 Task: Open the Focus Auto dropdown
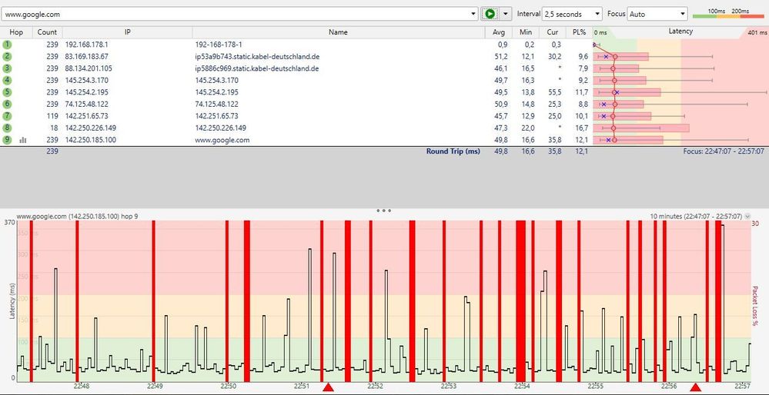click(657, 14)
